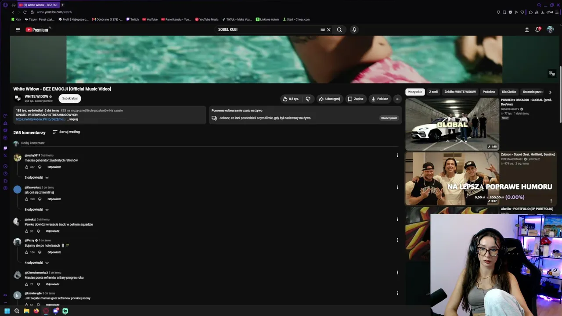Open YouTube notifications bell
Viewport: 562px width, 316px height.
[x=538, y=30]
